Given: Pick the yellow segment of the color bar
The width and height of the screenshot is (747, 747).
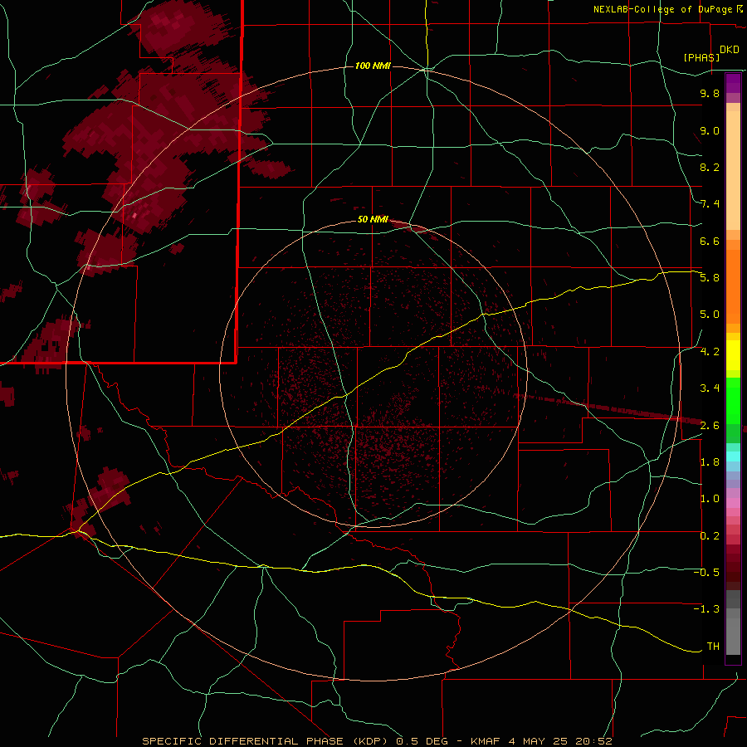Looking at the screenshot, I should point(733,355).
